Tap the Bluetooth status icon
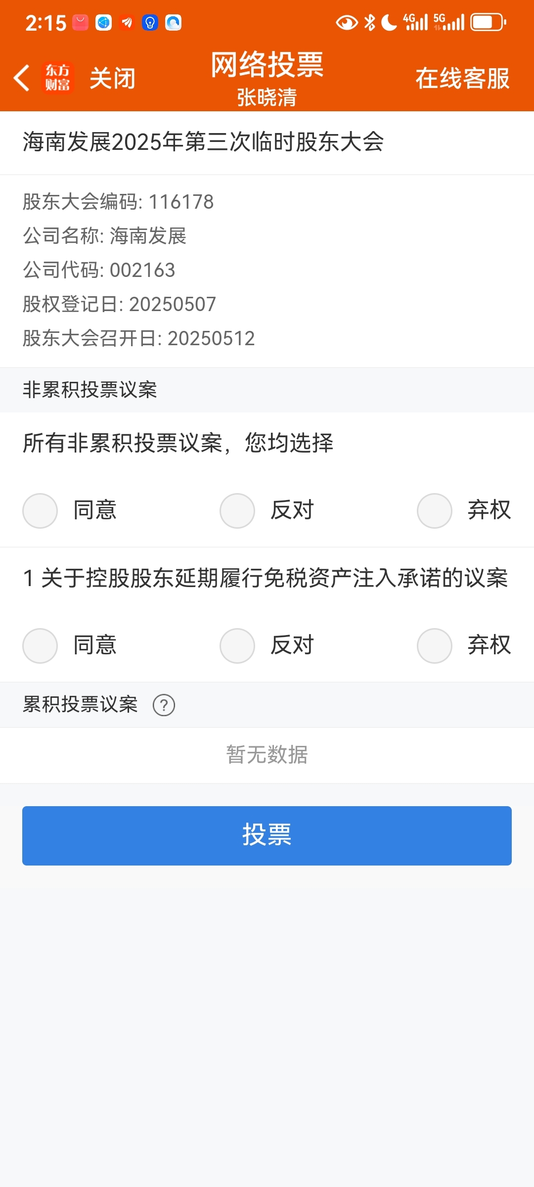The height and width of the screenshot is (1187, 534). pyautogui.click(x=370, y=23)
